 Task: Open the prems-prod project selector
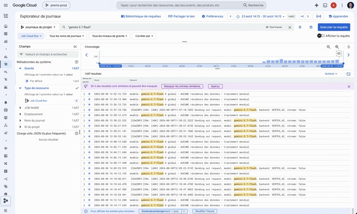pyautogui.click(x=56, y=5)
